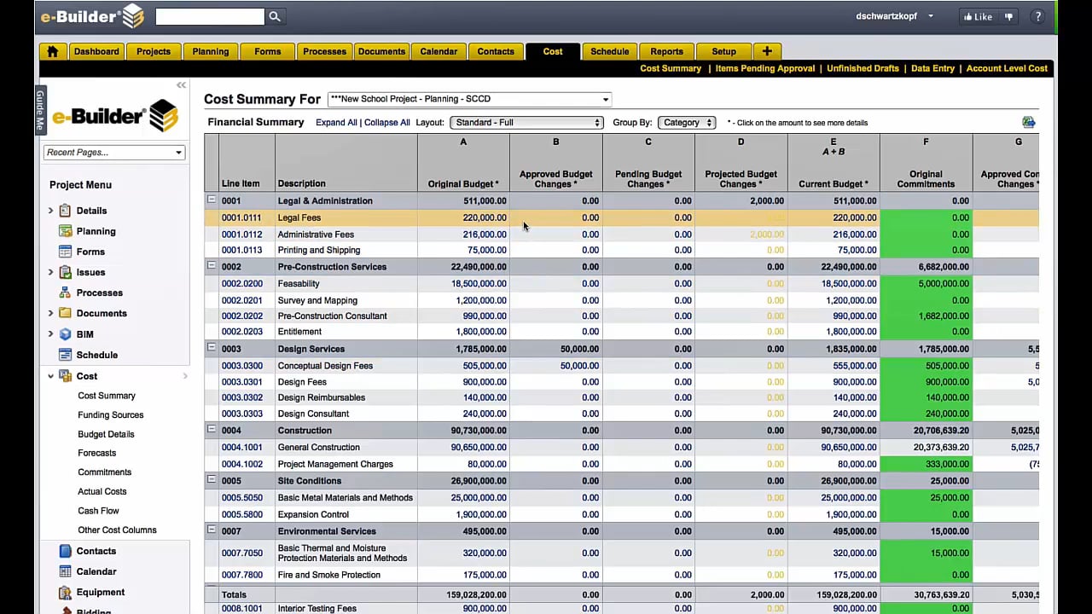Click the plus tab icon

(x=766, y=51)
